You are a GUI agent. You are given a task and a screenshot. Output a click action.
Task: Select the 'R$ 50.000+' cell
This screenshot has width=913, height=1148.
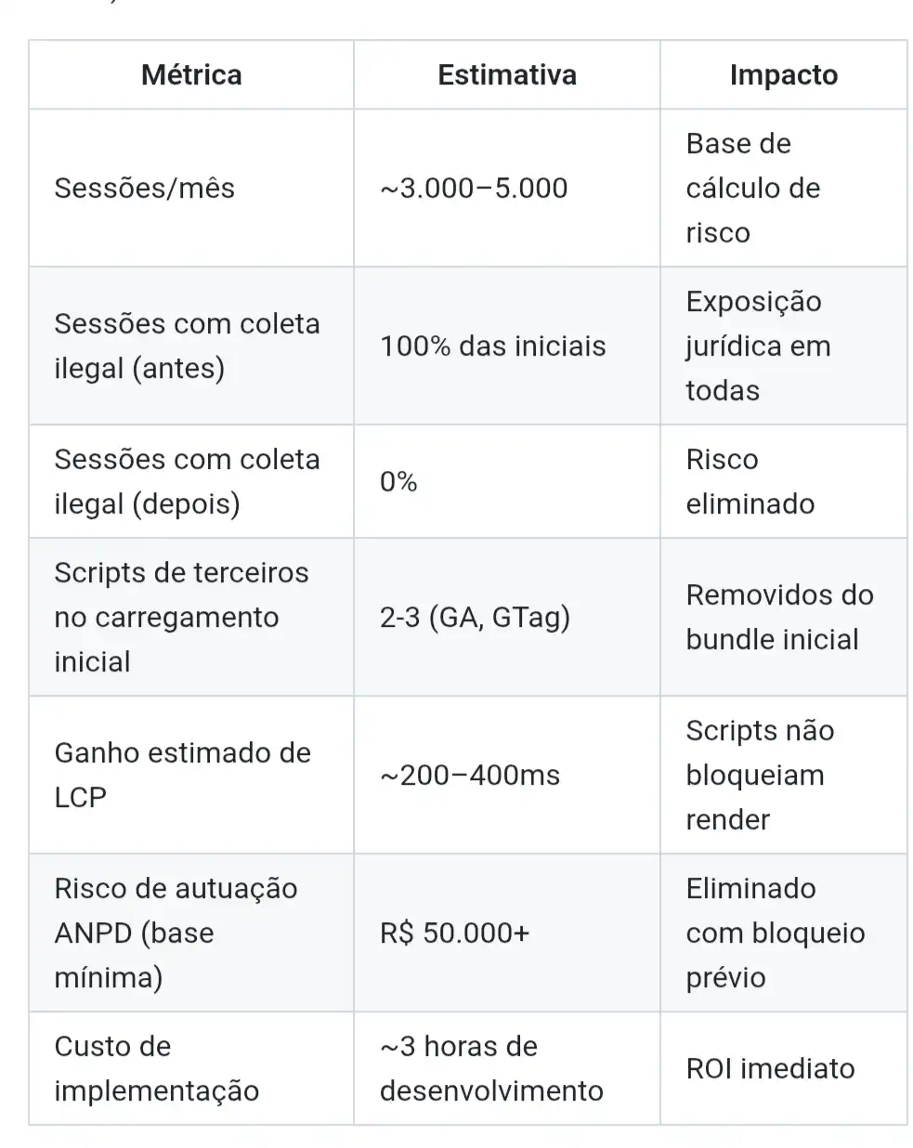click(454, 933)
